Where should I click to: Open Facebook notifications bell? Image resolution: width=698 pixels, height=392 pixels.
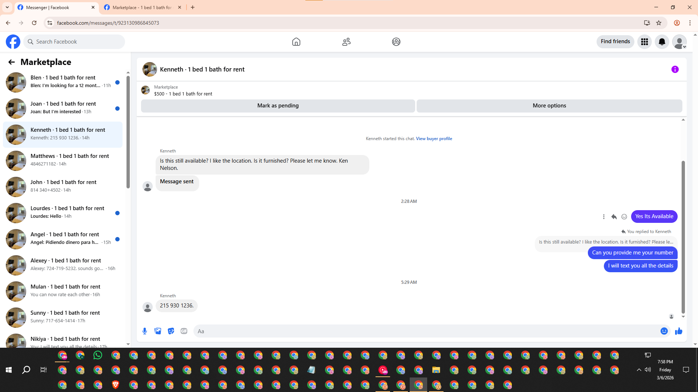coord(662,42)
